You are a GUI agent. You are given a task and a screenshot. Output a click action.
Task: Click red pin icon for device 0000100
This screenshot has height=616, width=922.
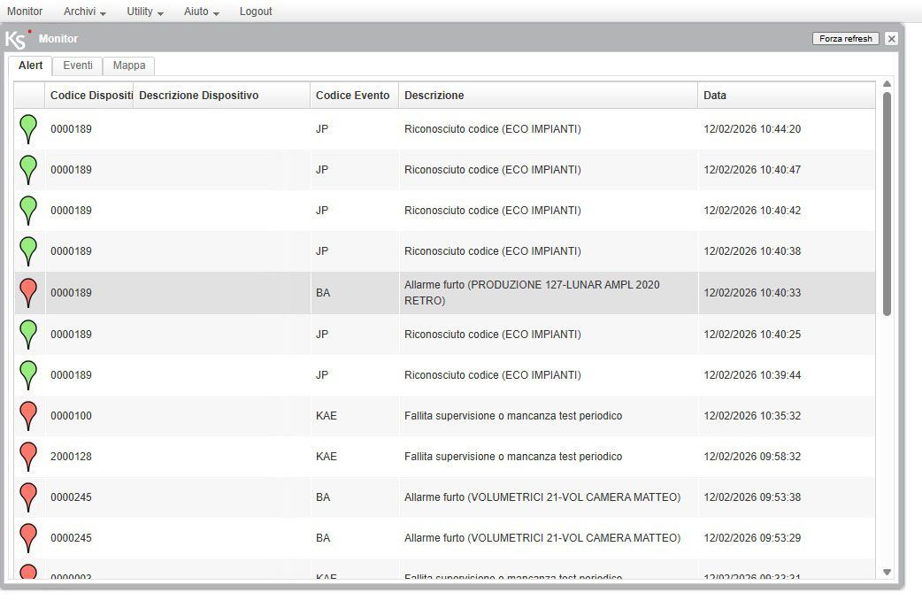(x=28, y=413)
